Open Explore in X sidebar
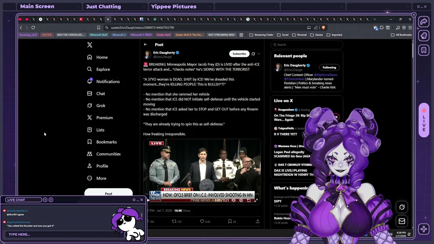The width and height of the screenshot is (434, 244). 98,69
